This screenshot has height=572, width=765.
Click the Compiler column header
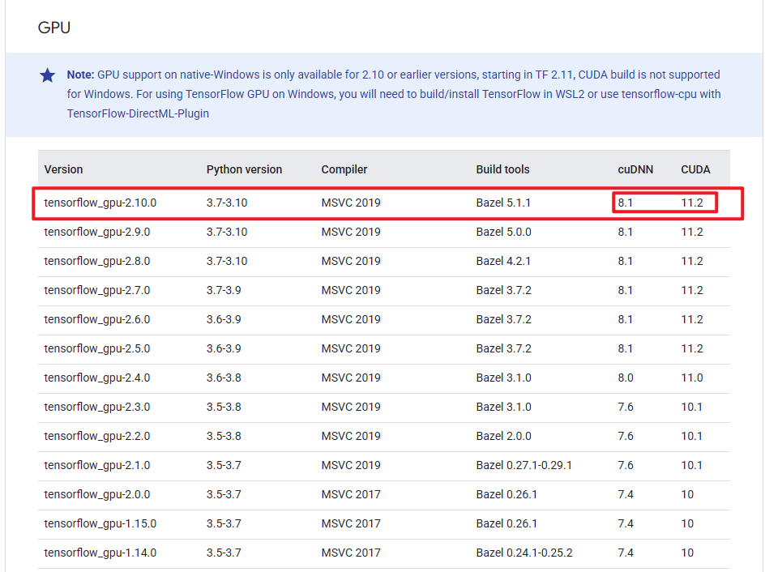344,169
